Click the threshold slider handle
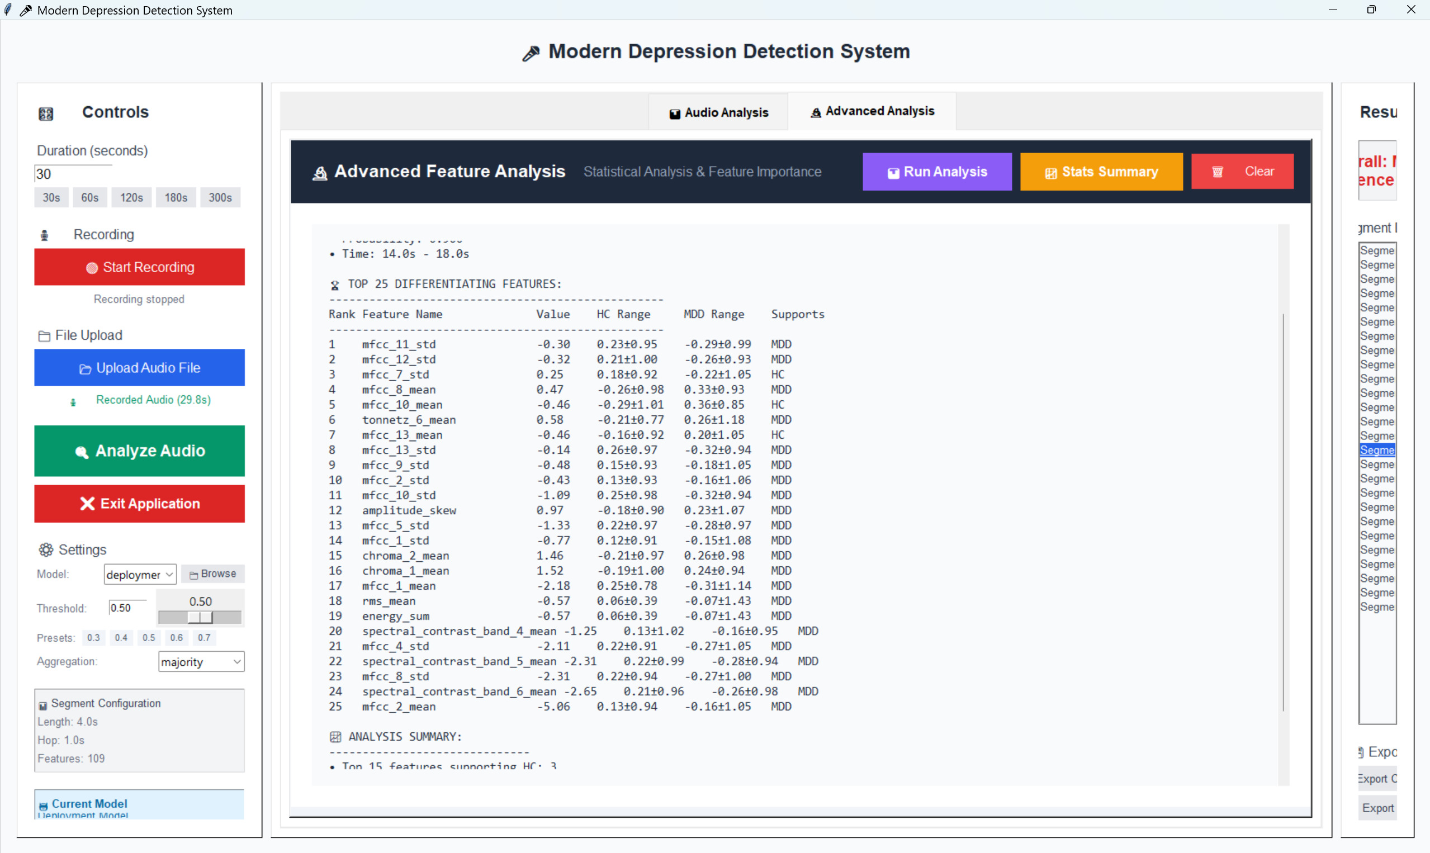 (x=201, y=617)
